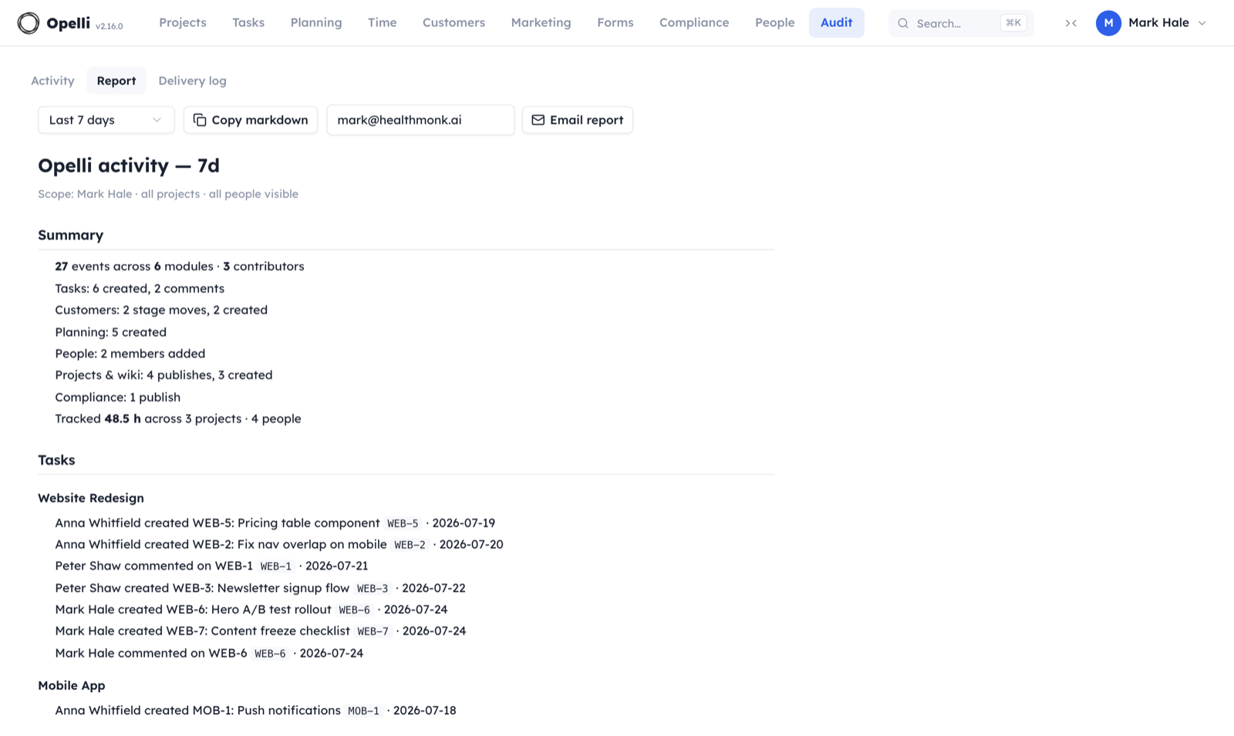1234x736 pixels.
Task: Click the Opelli activity — 7d title
Action: [129, 166]
